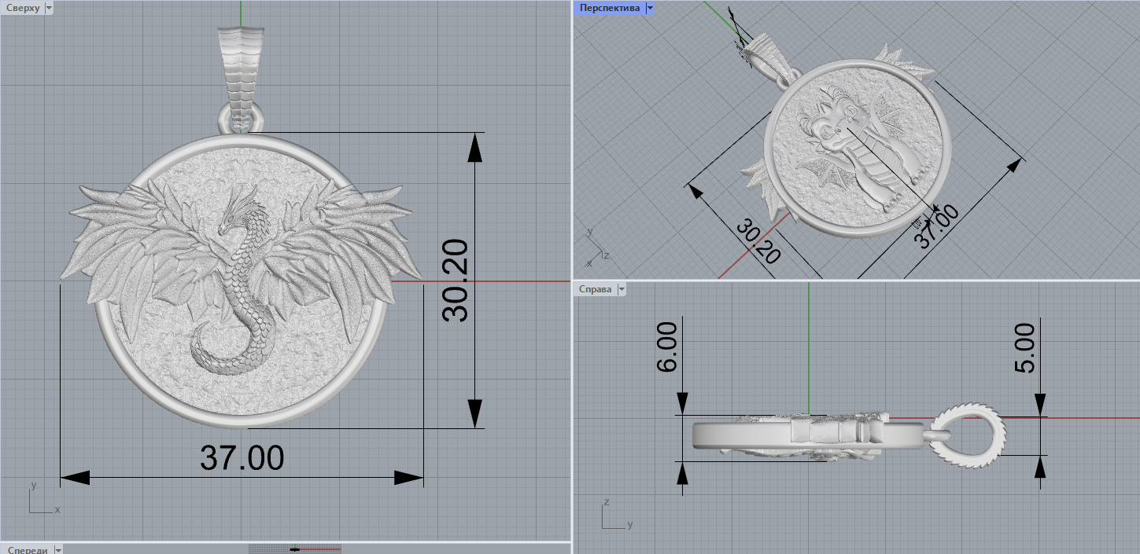This screenshot has height=554, width=1140.
Task: Open the Перспектива viewport menu arrow
Action: coord(649,8)
